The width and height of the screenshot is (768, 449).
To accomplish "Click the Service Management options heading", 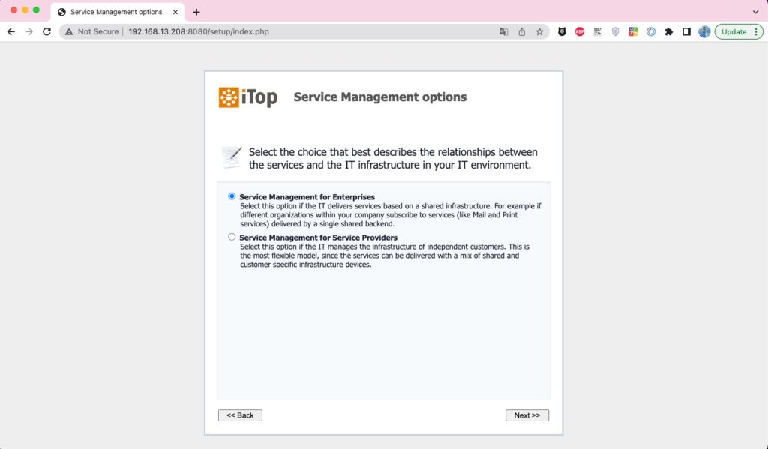I will pyautogui.click(x=380, y=97).
